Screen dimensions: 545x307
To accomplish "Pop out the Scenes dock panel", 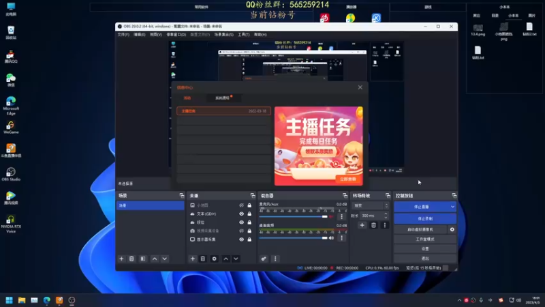I will 181,196.
